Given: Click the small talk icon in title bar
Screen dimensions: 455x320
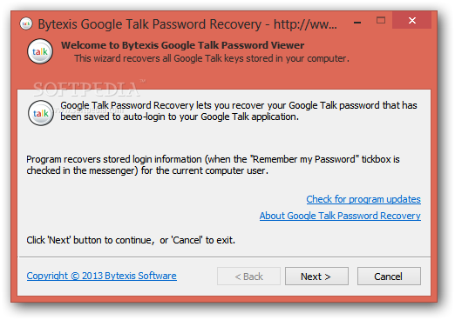Looking at the screenshot, I should (x=26, y=23).
